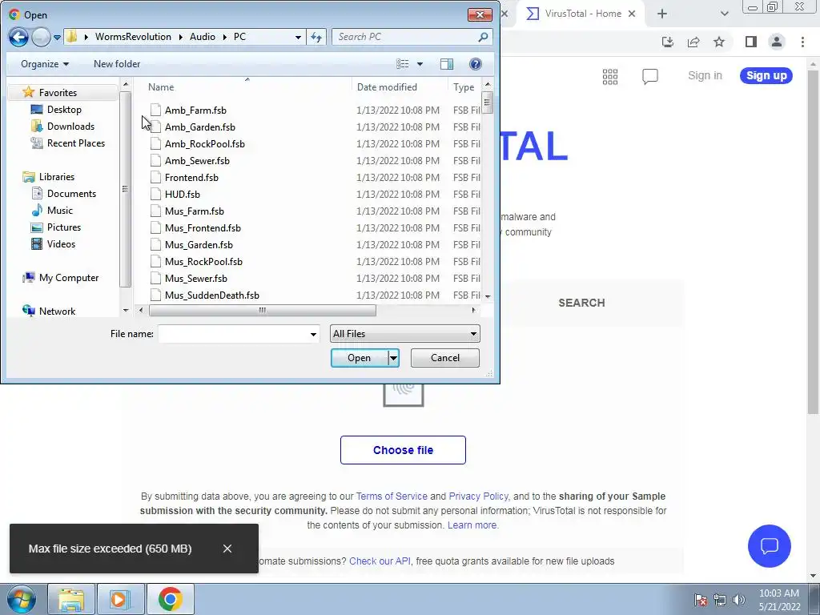The height and width of the screenshot is (615, 820).
Task: Open the Windows Start menu
Action: point(22,599)
